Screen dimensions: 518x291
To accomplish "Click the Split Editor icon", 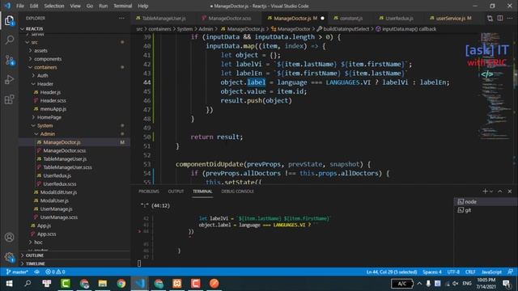I will (x=500, y=18).
